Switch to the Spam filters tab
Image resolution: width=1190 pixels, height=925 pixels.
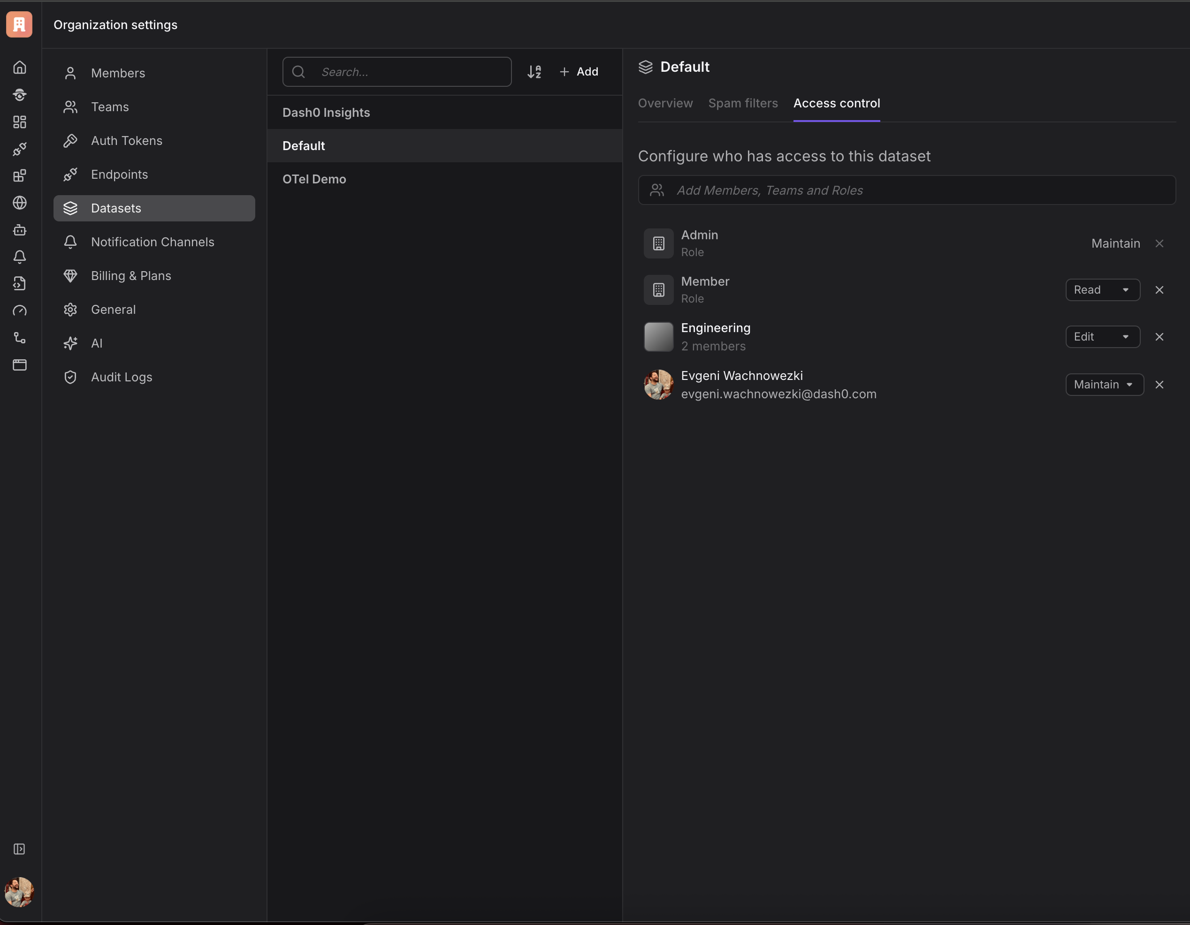(743, 104)
